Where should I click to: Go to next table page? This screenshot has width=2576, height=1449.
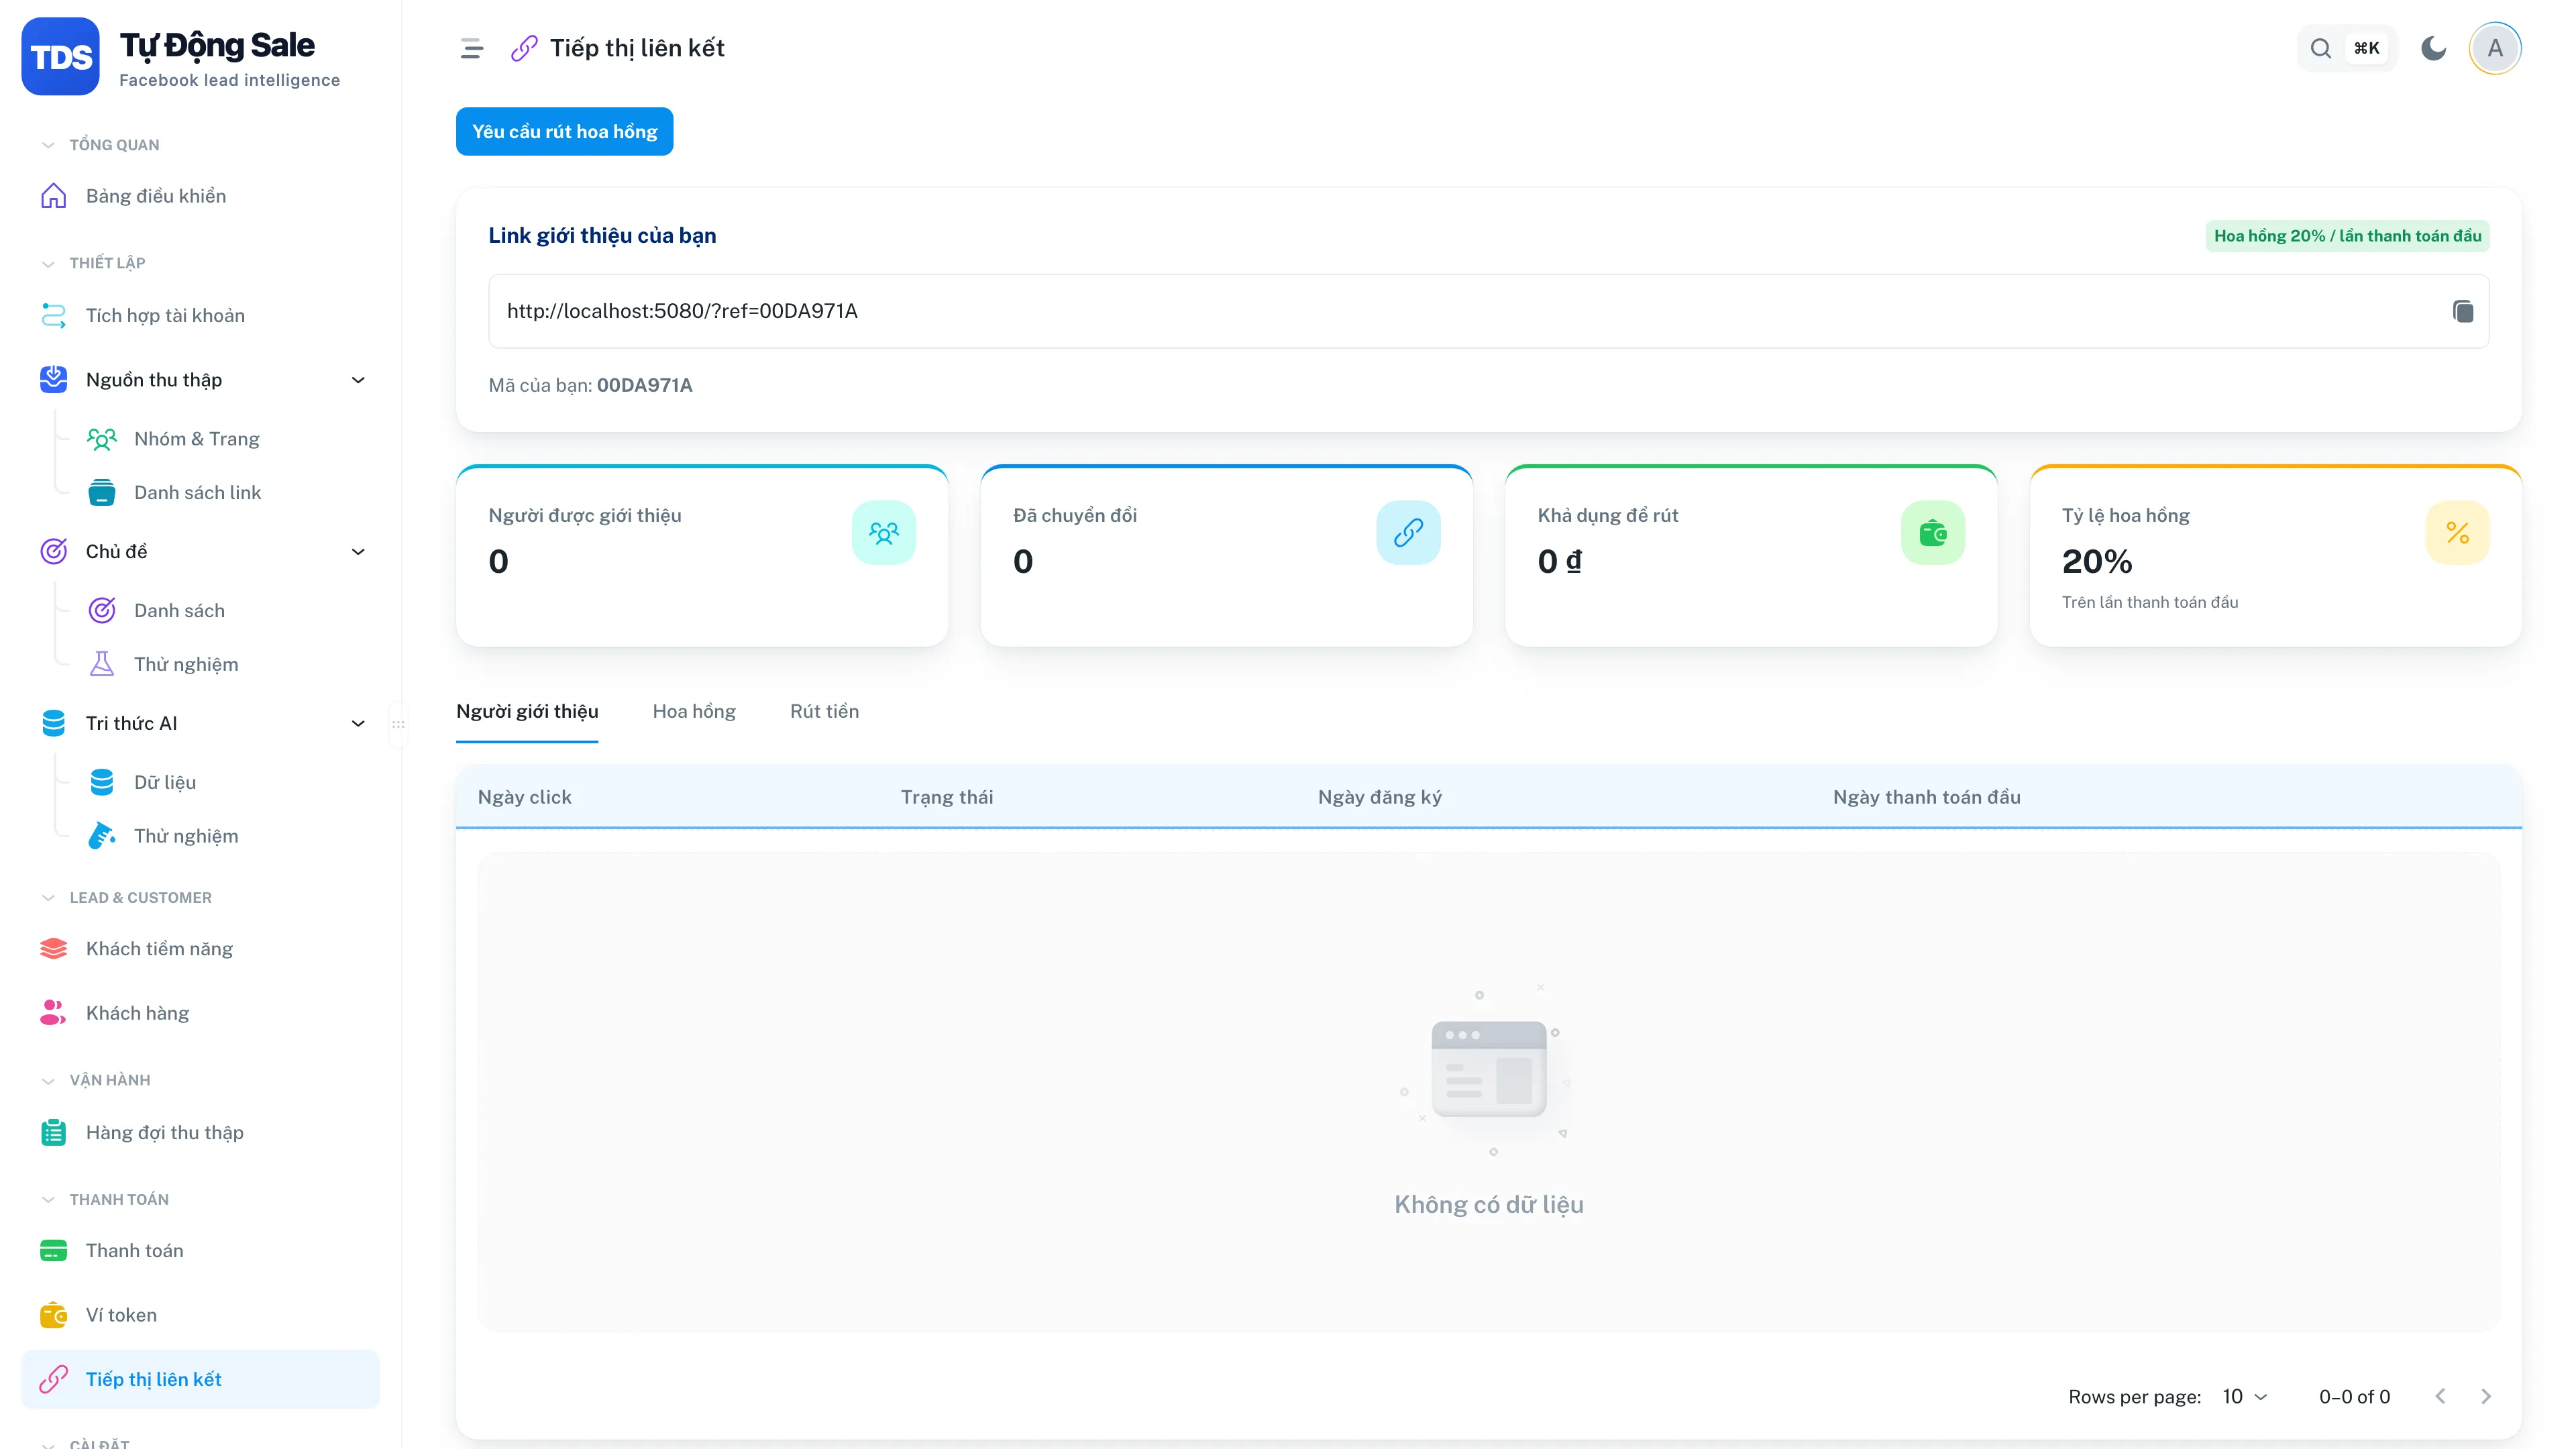point(2485,1396)
